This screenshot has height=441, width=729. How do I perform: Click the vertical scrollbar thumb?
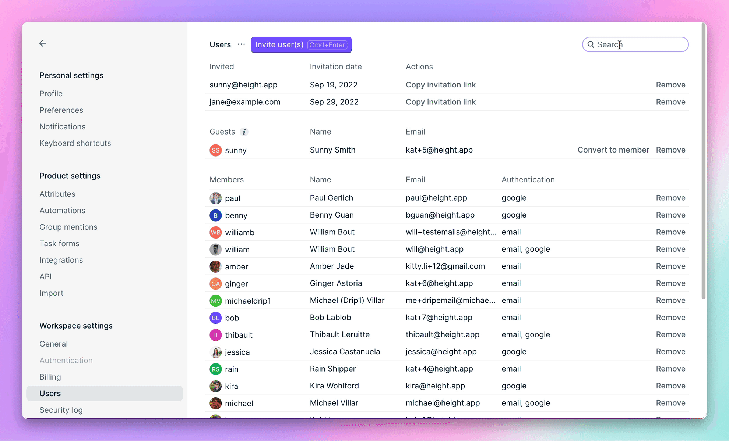point(703,162)
